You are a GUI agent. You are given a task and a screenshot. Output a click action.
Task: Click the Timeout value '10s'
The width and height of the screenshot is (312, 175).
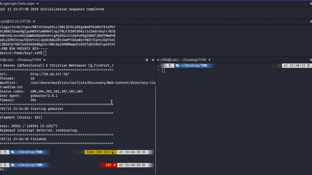click(x=33, y=100)
